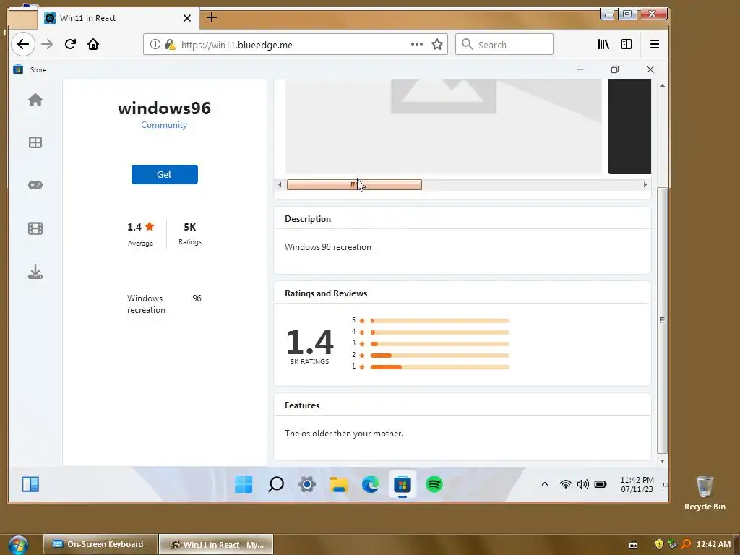Open the Win11 Start menu

coord(244,484)
